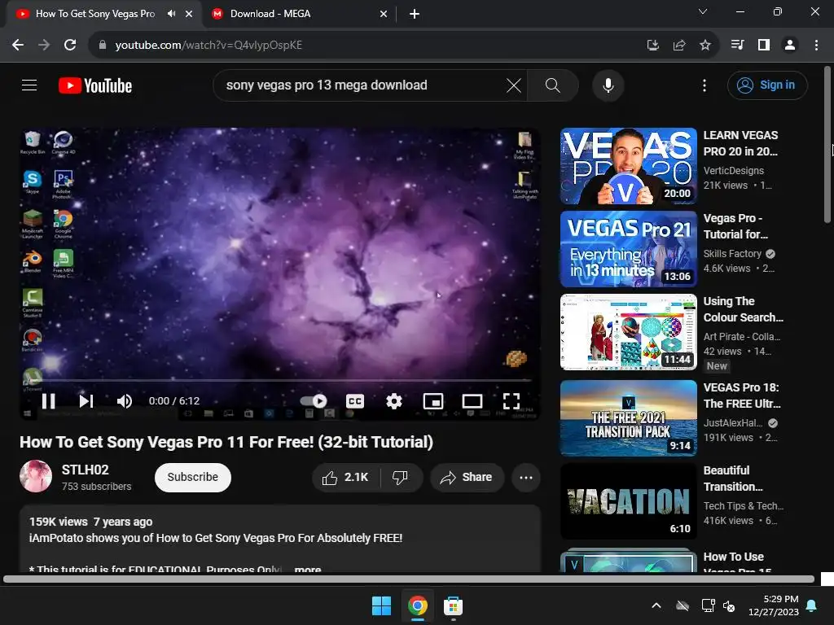Subscribe to STLH02 channel
The height and width of the screenshot is (625, 834).
[x=192, y=477]
